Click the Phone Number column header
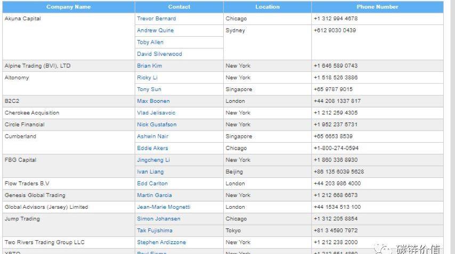 (377, 7)
